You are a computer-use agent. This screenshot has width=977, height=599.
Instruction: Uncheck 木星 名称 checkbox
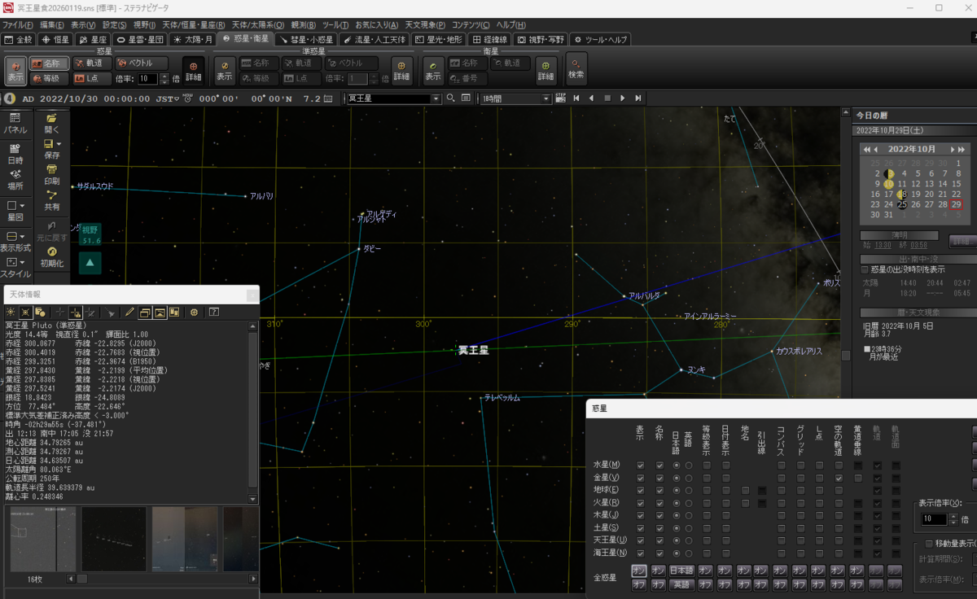659,516
